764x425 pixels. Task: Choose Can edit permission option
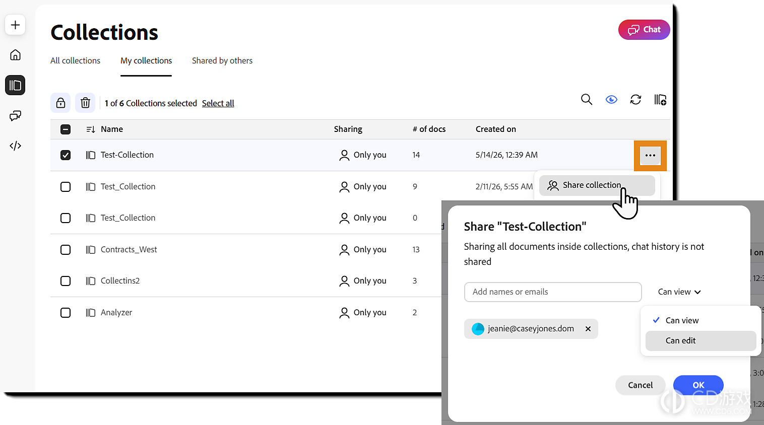701,341
